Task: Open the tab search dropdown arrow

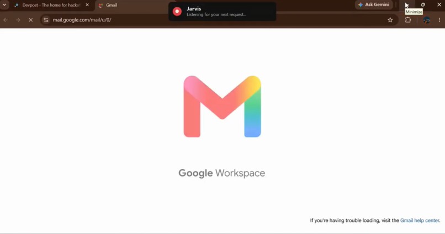Action: pos(4,5)
